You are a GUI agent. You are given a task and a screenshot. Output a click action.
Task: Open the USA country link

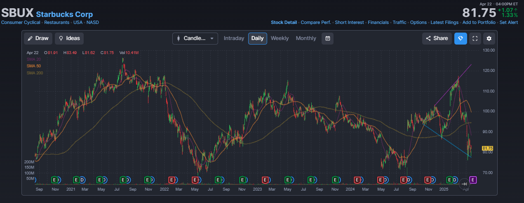78,22
